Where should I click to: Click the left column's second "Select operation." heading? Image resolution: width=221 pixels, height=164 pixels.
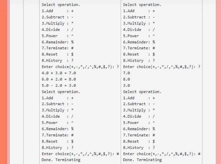(61, 92)
